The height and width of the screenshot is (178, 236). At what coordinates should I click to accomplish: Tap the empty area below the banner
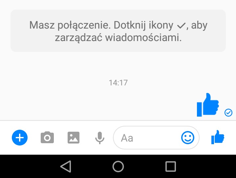click(118, 65)
